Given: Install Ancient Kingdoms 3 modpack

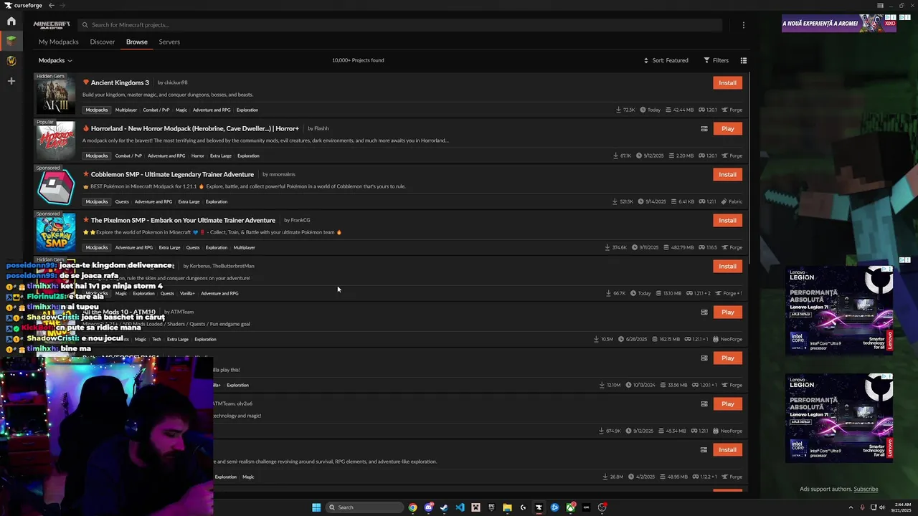Looking at the screenshot, I should 727,82.
